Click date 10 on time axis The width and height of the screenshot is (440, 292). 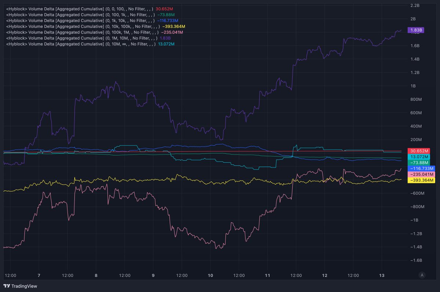[x=210, y=275]
